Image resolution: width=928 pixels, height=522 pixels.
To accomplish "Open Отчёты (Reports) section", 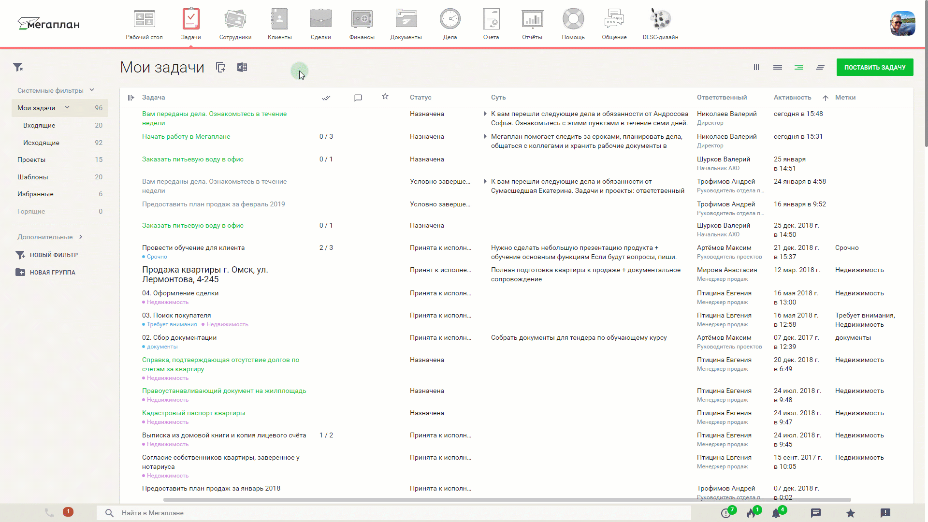I will coord(532,24).
